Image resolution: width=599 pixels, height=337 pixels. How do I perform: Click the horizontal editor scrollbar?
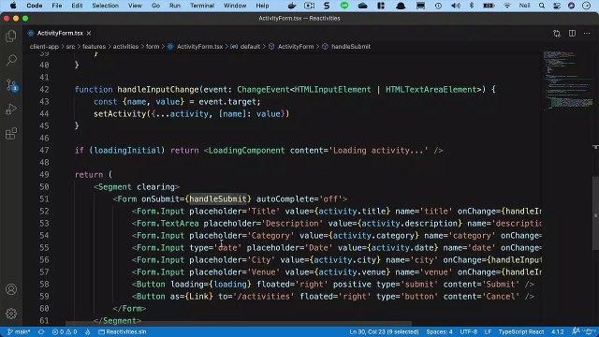point(239,323)
